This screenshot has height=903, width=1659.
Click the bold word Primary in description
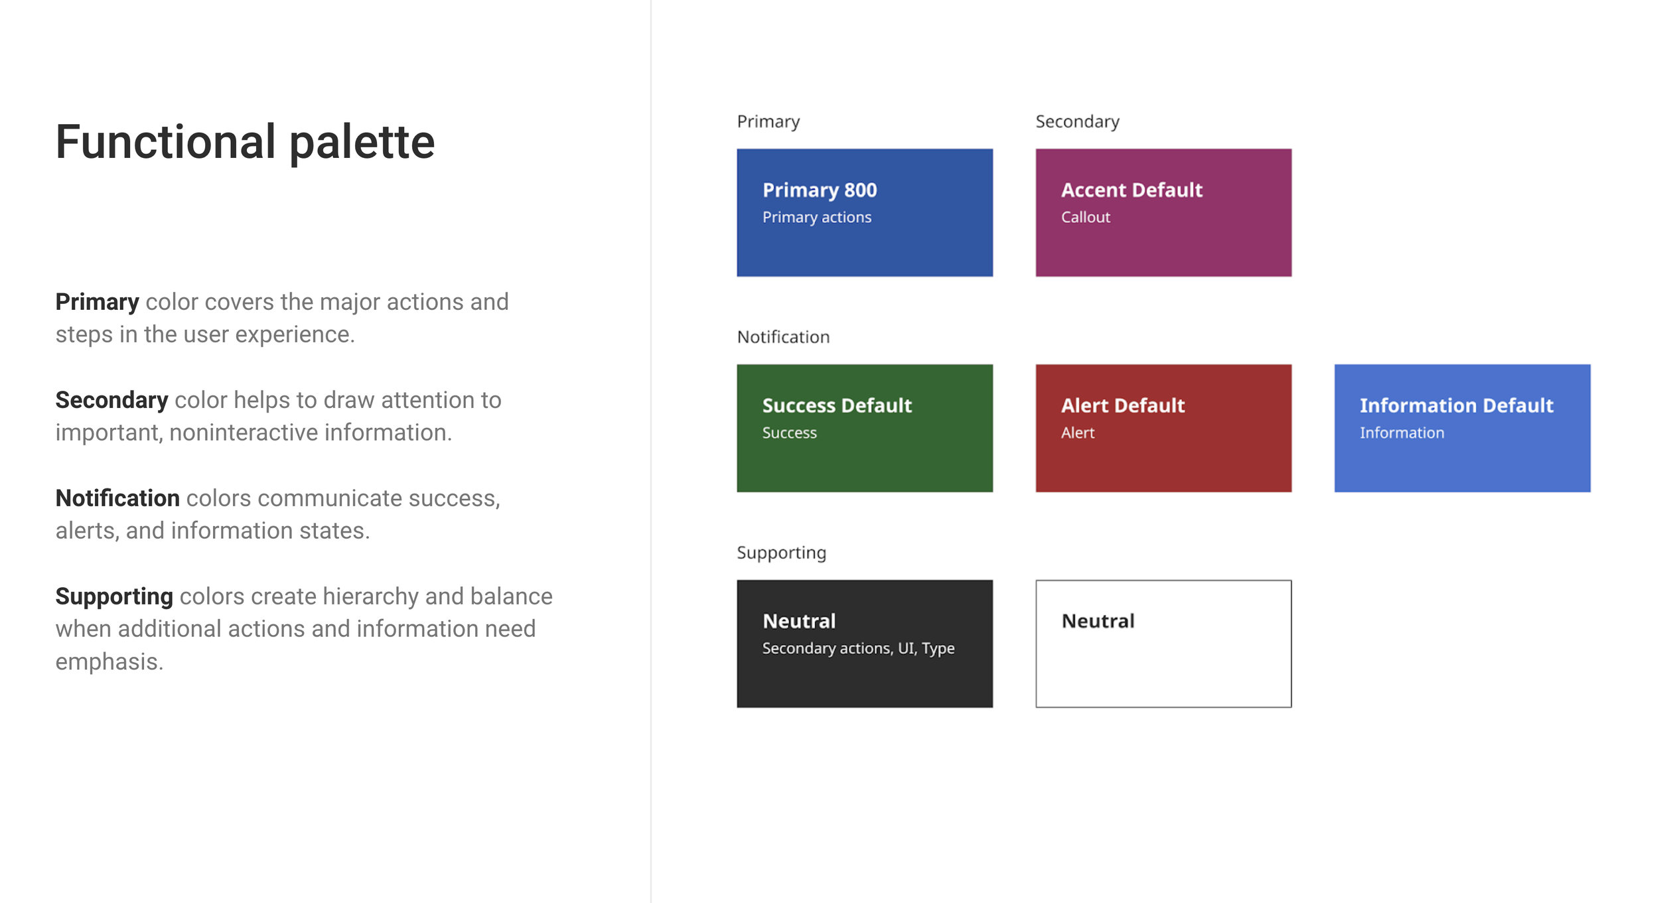[97, 302]
